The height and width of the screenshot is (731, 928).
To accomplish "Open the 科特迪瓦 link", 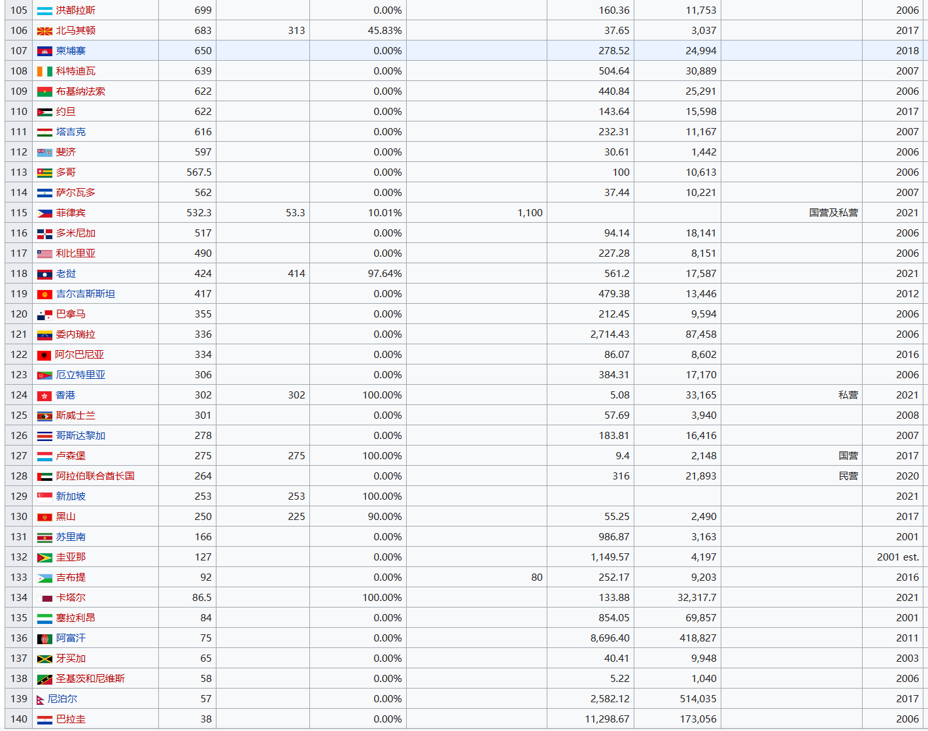I will [76, 71].
